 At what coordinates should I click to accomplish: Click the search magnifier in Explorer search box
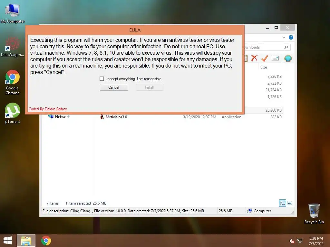point(286,47)
